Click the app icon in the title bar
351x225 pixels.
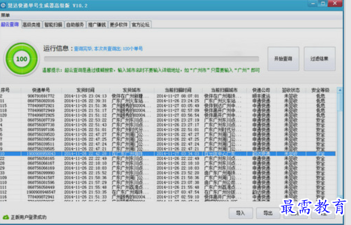pos(3,5)
